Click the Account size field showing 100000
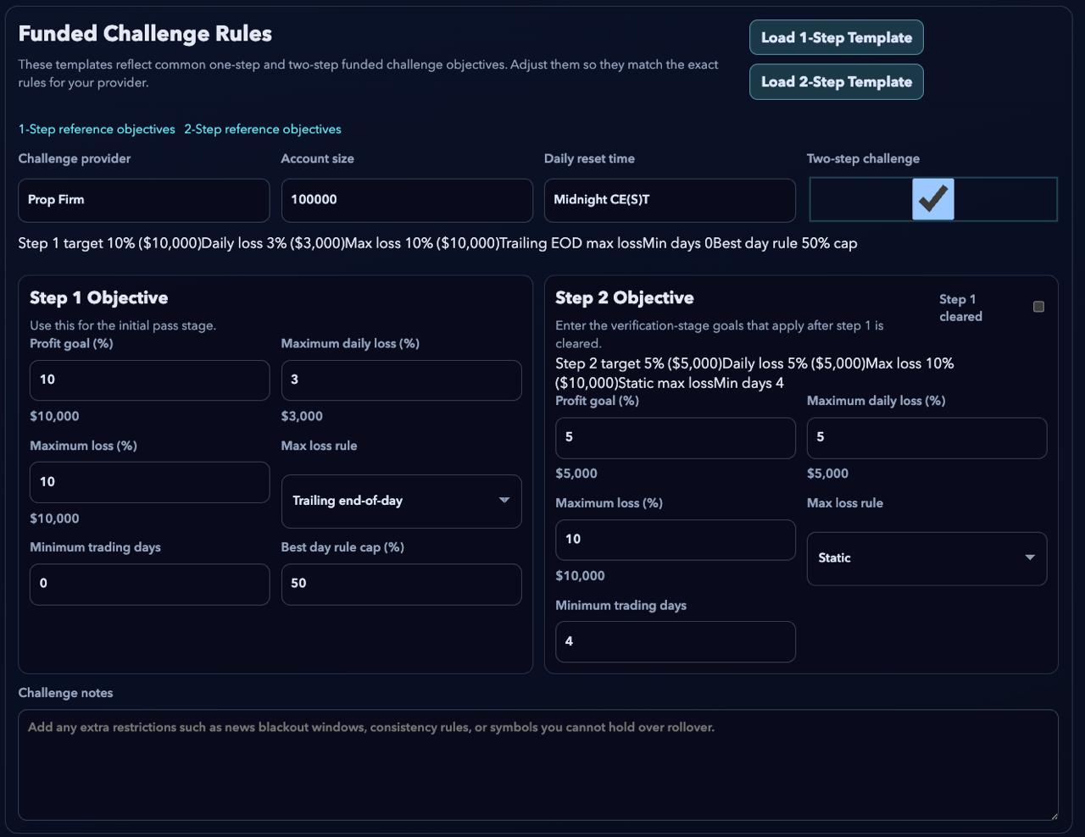 pos(407,200)
